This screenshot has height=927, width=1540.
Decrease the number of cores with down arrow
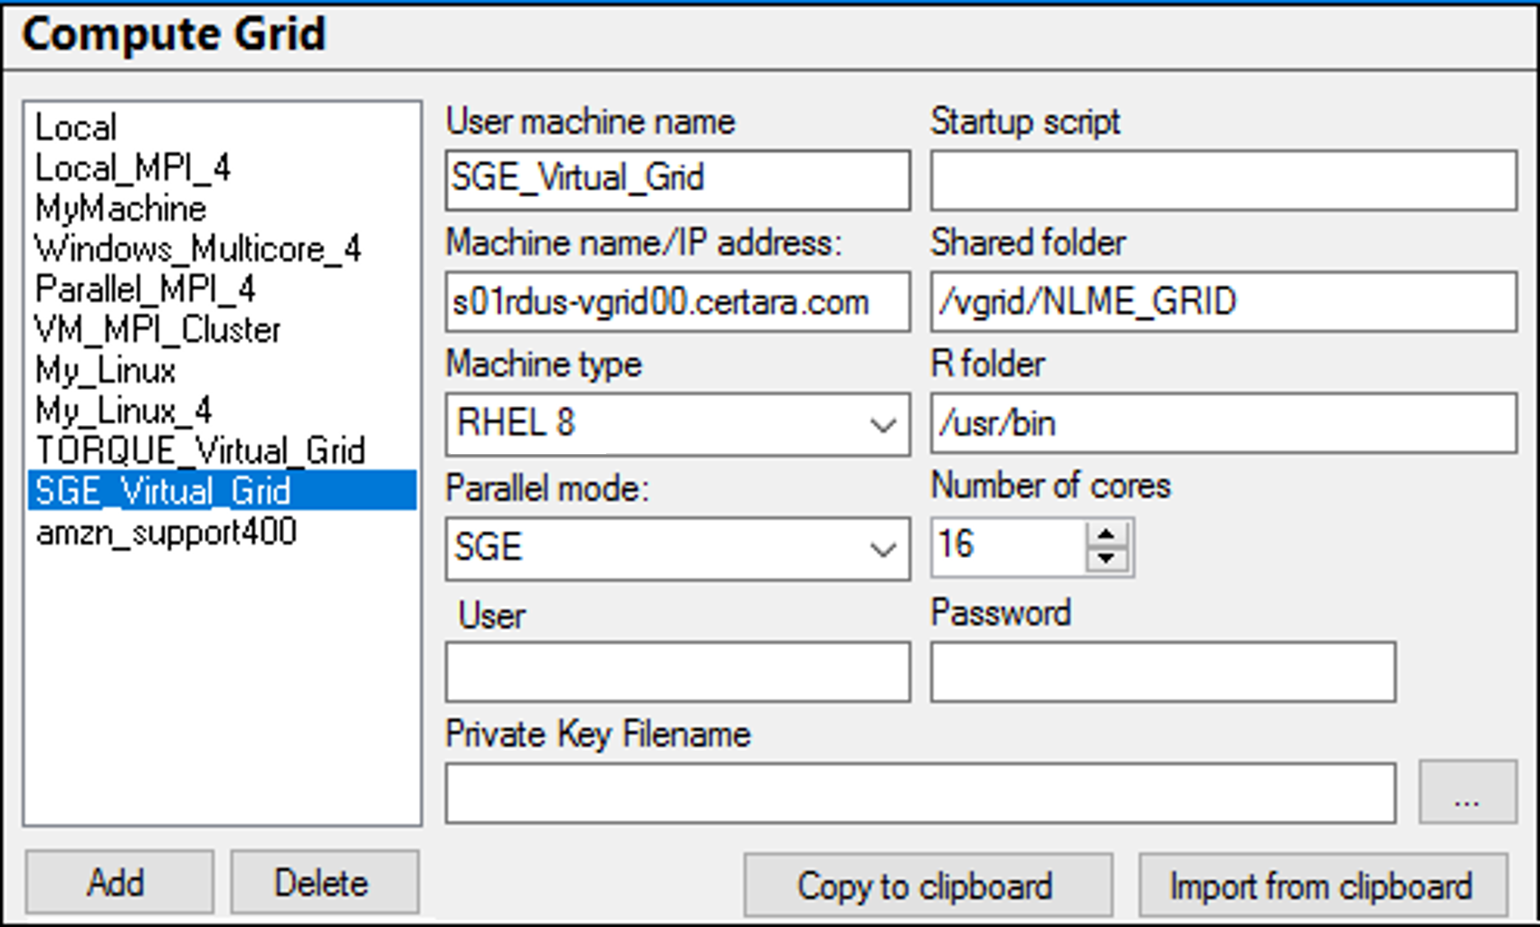click(1107, 559)
